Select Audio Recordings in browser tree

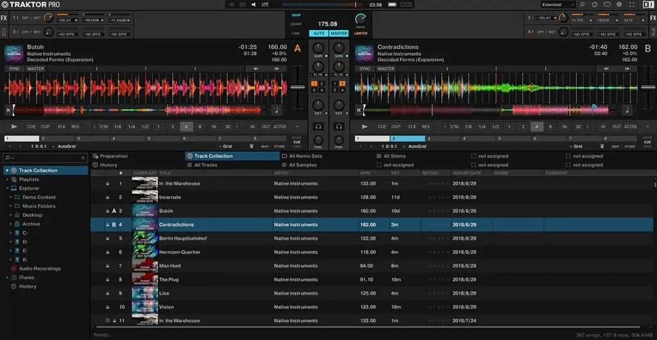point(40,269)
